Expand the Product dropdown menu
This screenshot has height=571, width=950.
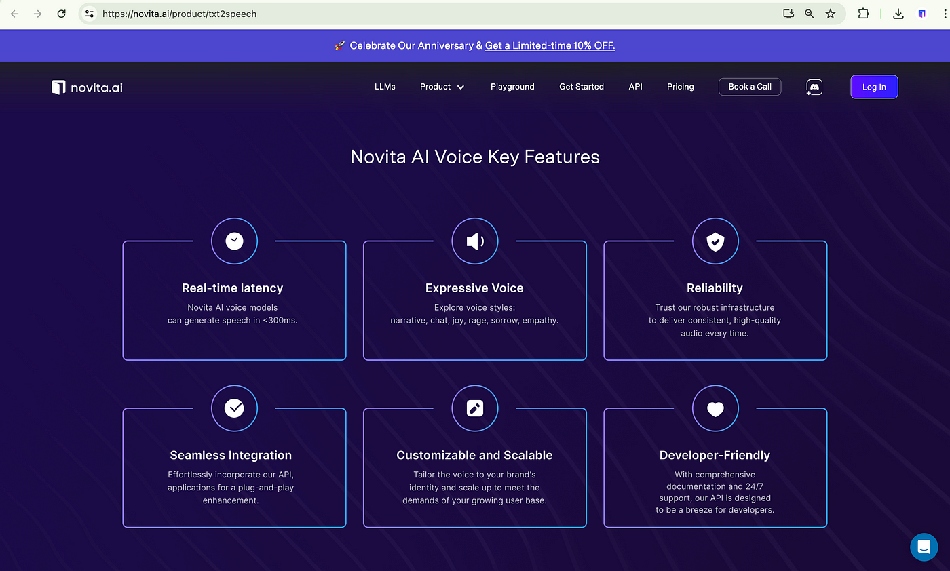tap(442, 87)
